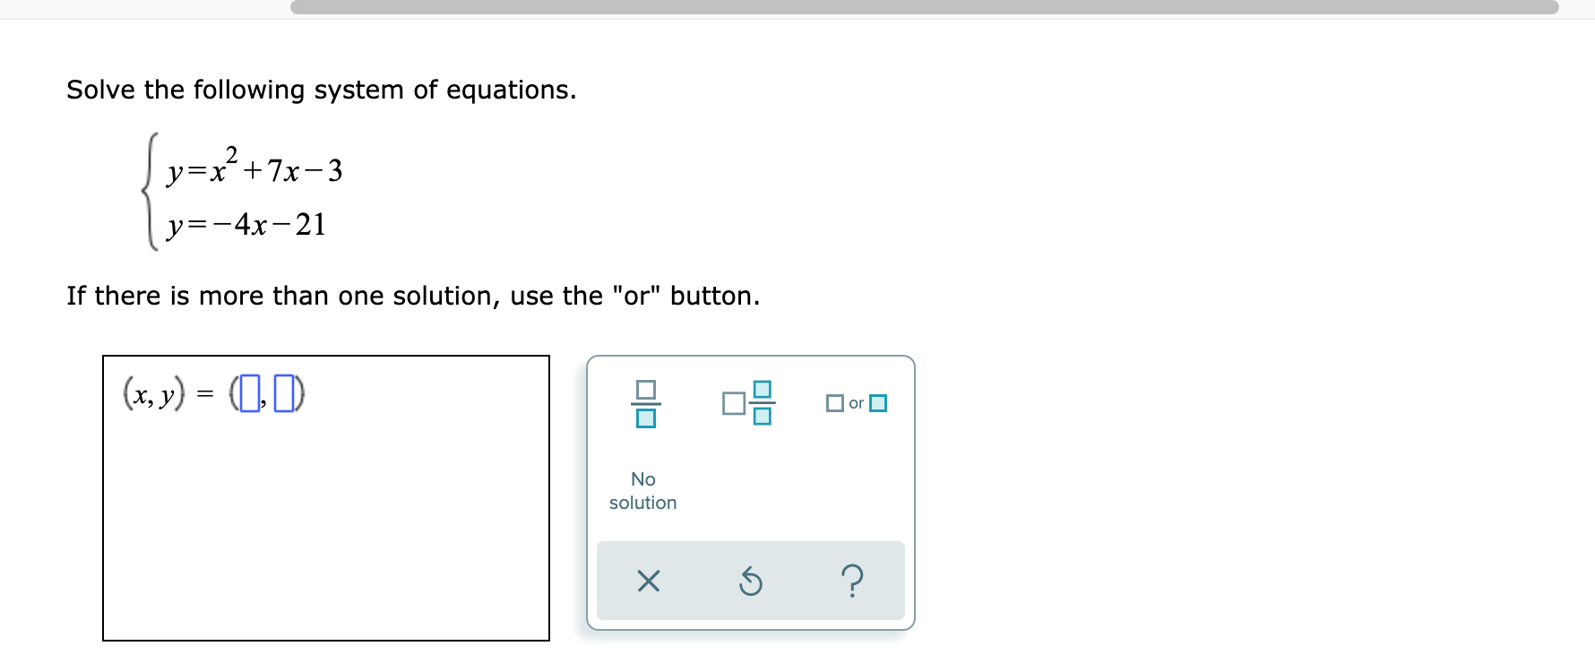Click the whole-number box of mixed fraction icon
The width and height of the screenshot is (1595, 672).
(x=732, y=403)
